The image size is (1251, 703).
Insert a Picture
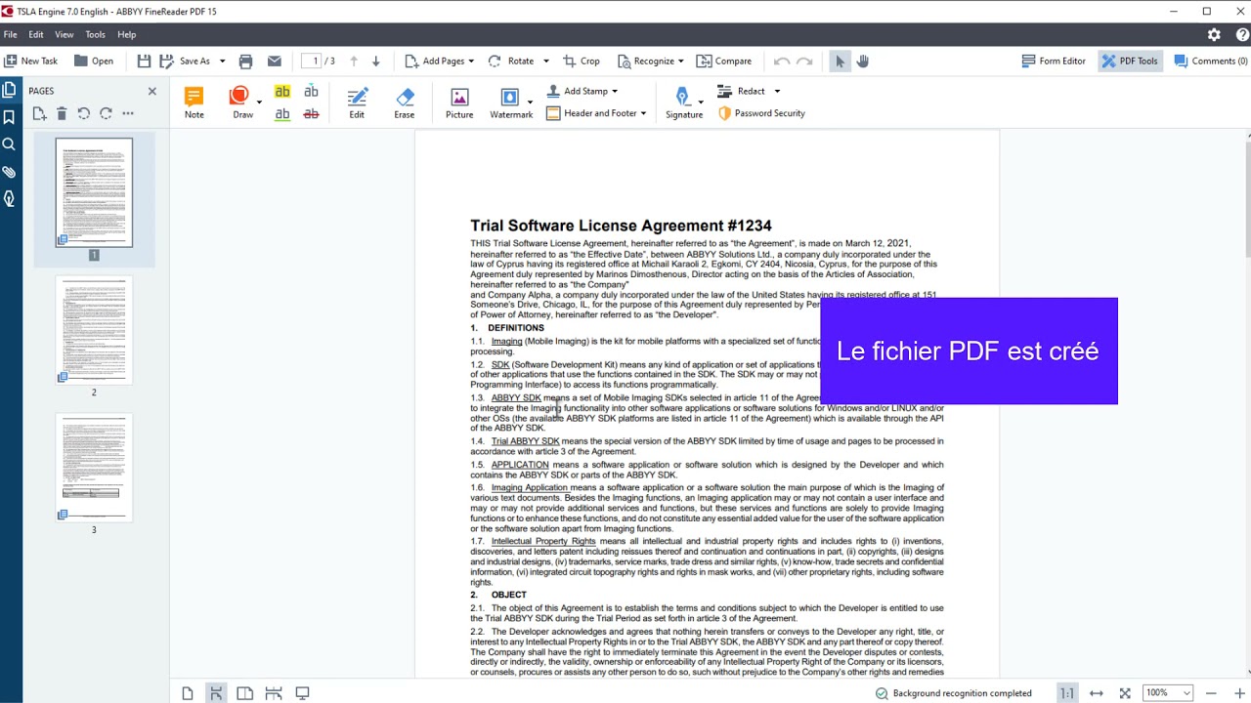point(459,102)
